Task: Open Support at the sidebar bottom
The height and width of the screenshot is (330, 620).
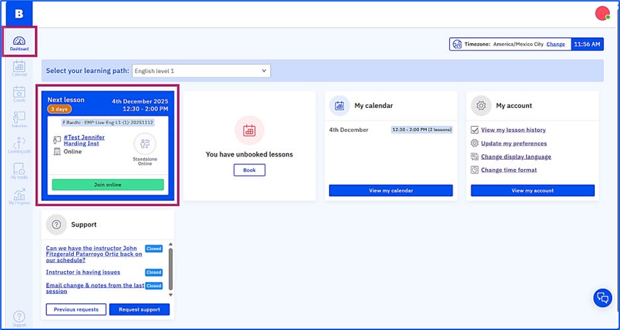Action: point(19,319)
